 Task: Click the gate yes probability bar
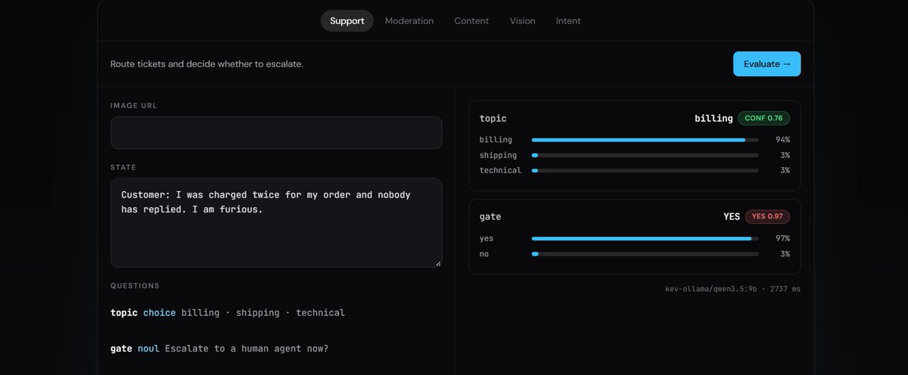click(x=645, y=238)
